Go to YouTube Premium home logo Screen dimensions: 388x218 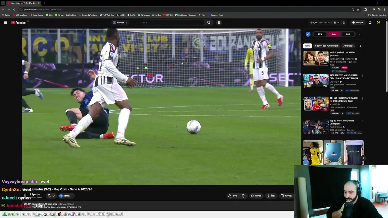(19, 22)
